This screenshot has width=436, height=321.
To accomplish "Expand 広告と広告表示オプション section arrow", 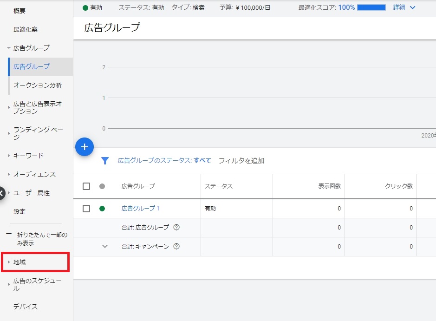I will (9, 107).
